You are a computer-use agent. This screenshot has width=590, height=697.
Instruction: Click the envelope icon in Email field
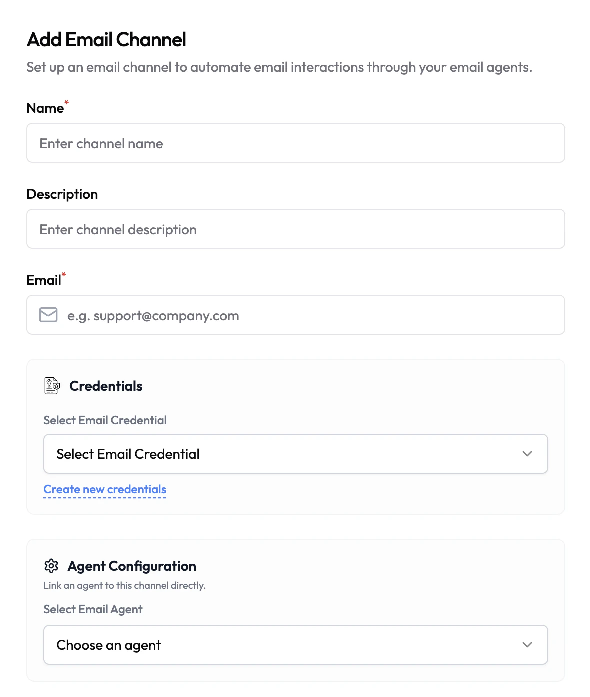pyautogui.click(x=48, y=315)
